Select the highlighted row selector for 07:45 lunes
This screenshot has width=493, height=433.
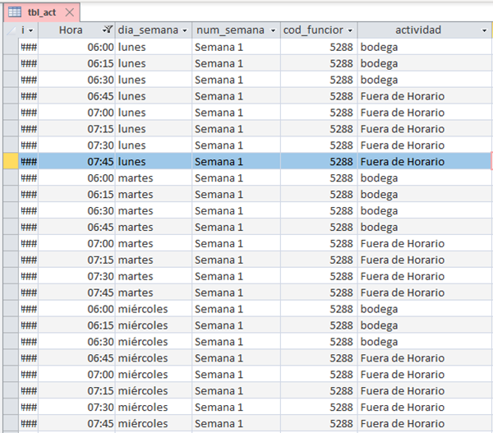(x=9, y=162)
